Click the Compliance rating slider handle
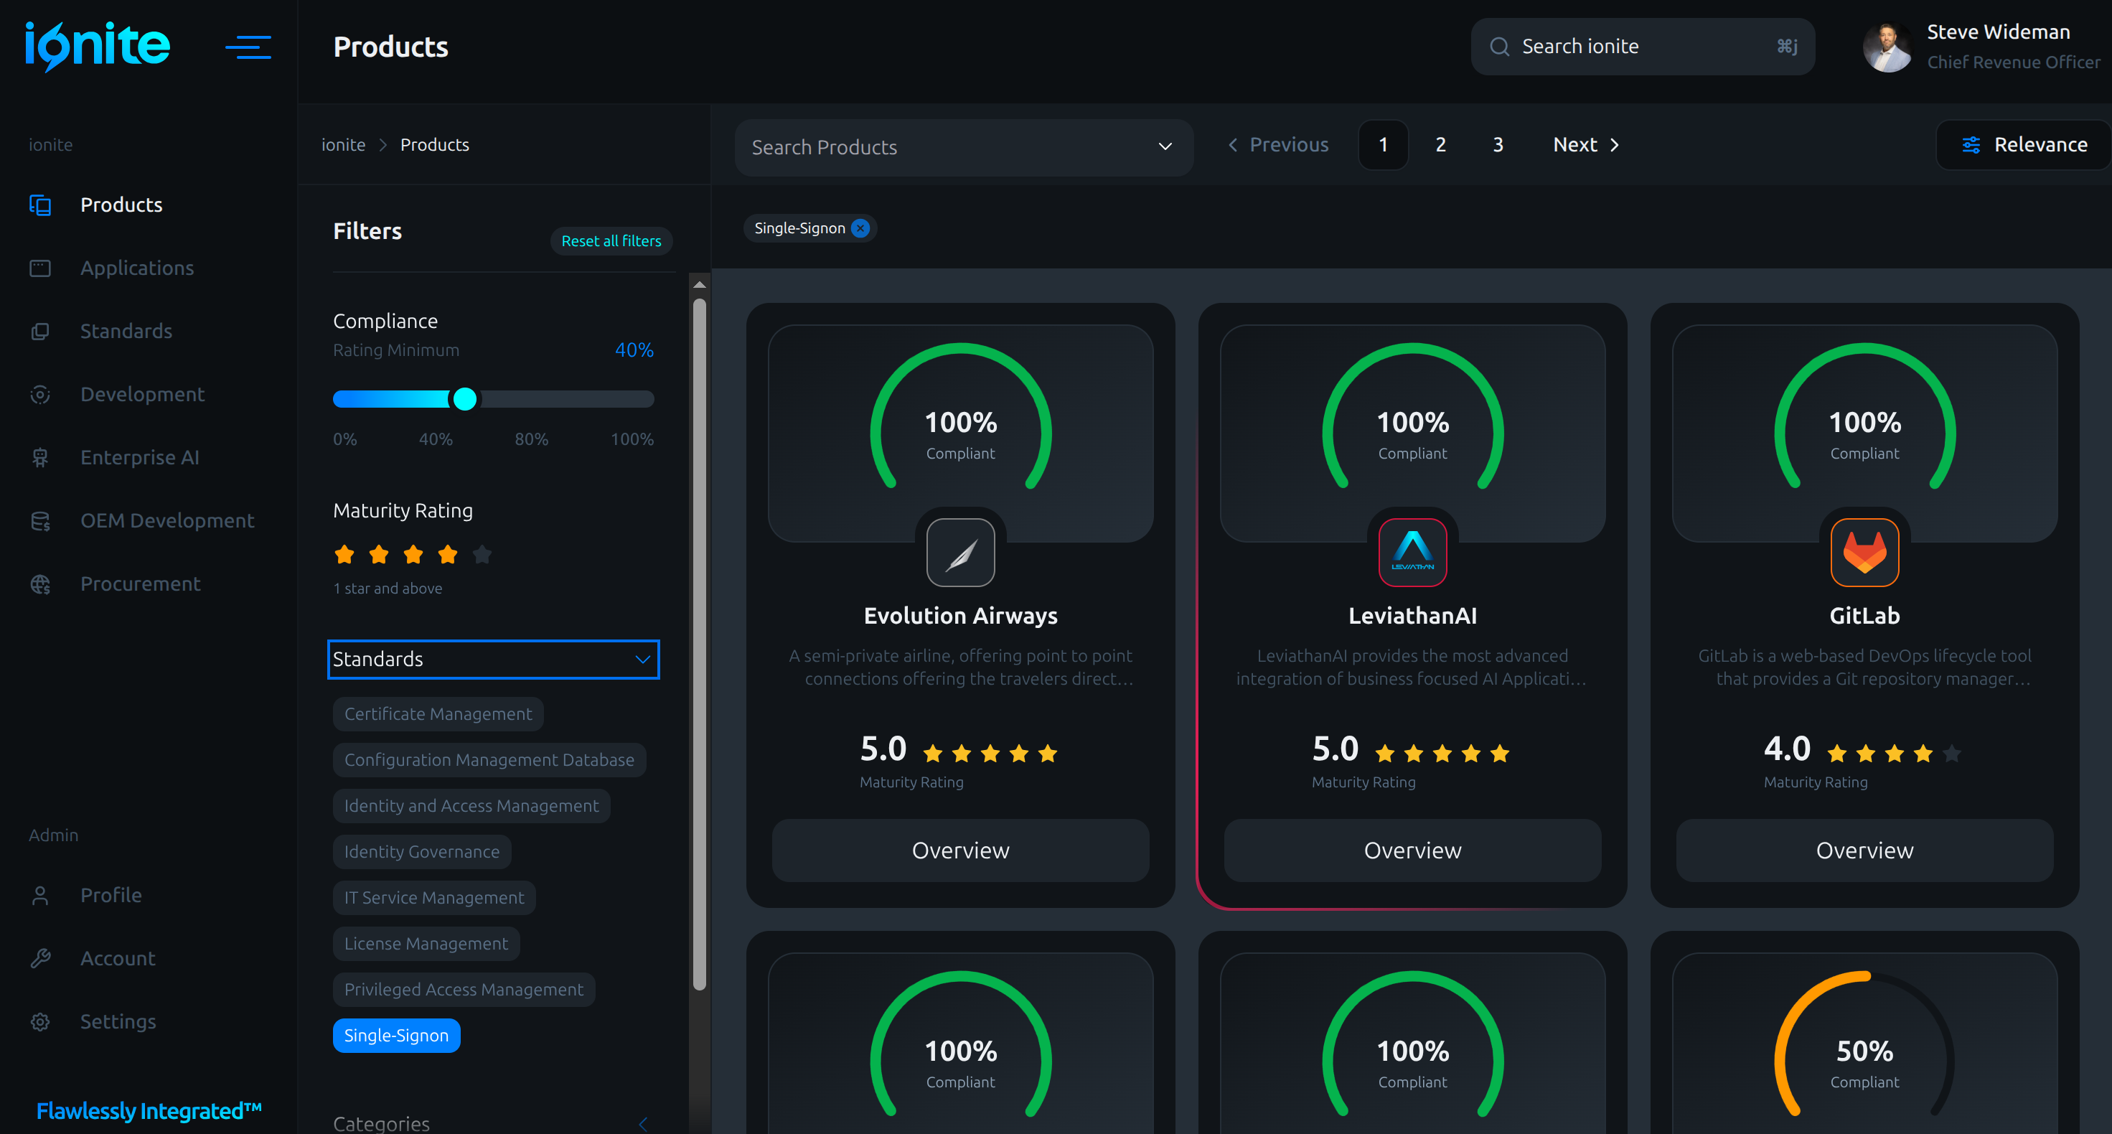This screenshot has height=1134, width=2112. click(x=465, y=399)
